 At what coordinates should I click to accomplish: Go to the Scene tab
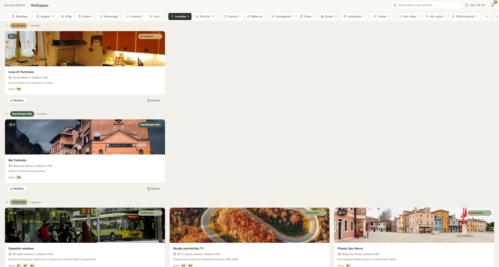coord(85,17)
